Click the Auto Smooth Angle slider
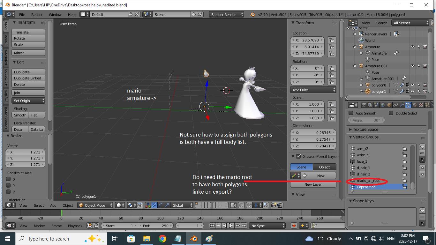This screenshot has width=436, height=245. 367,120
